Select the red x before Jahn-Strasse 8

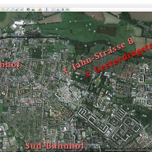66,71
